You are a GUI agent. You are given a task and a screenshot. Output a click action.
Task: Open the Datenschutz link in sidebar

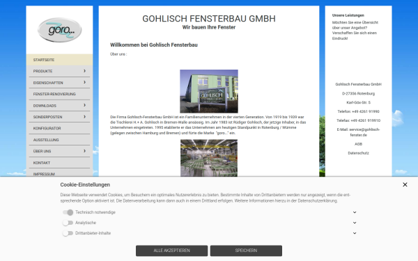(358, 153)
